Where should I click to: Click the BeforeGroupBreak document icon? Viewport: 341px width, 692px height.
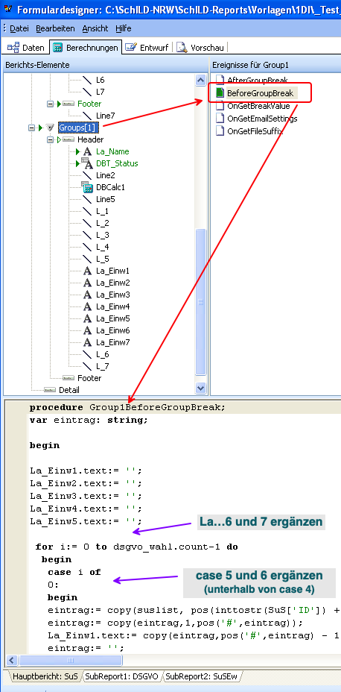pos(220,93)
